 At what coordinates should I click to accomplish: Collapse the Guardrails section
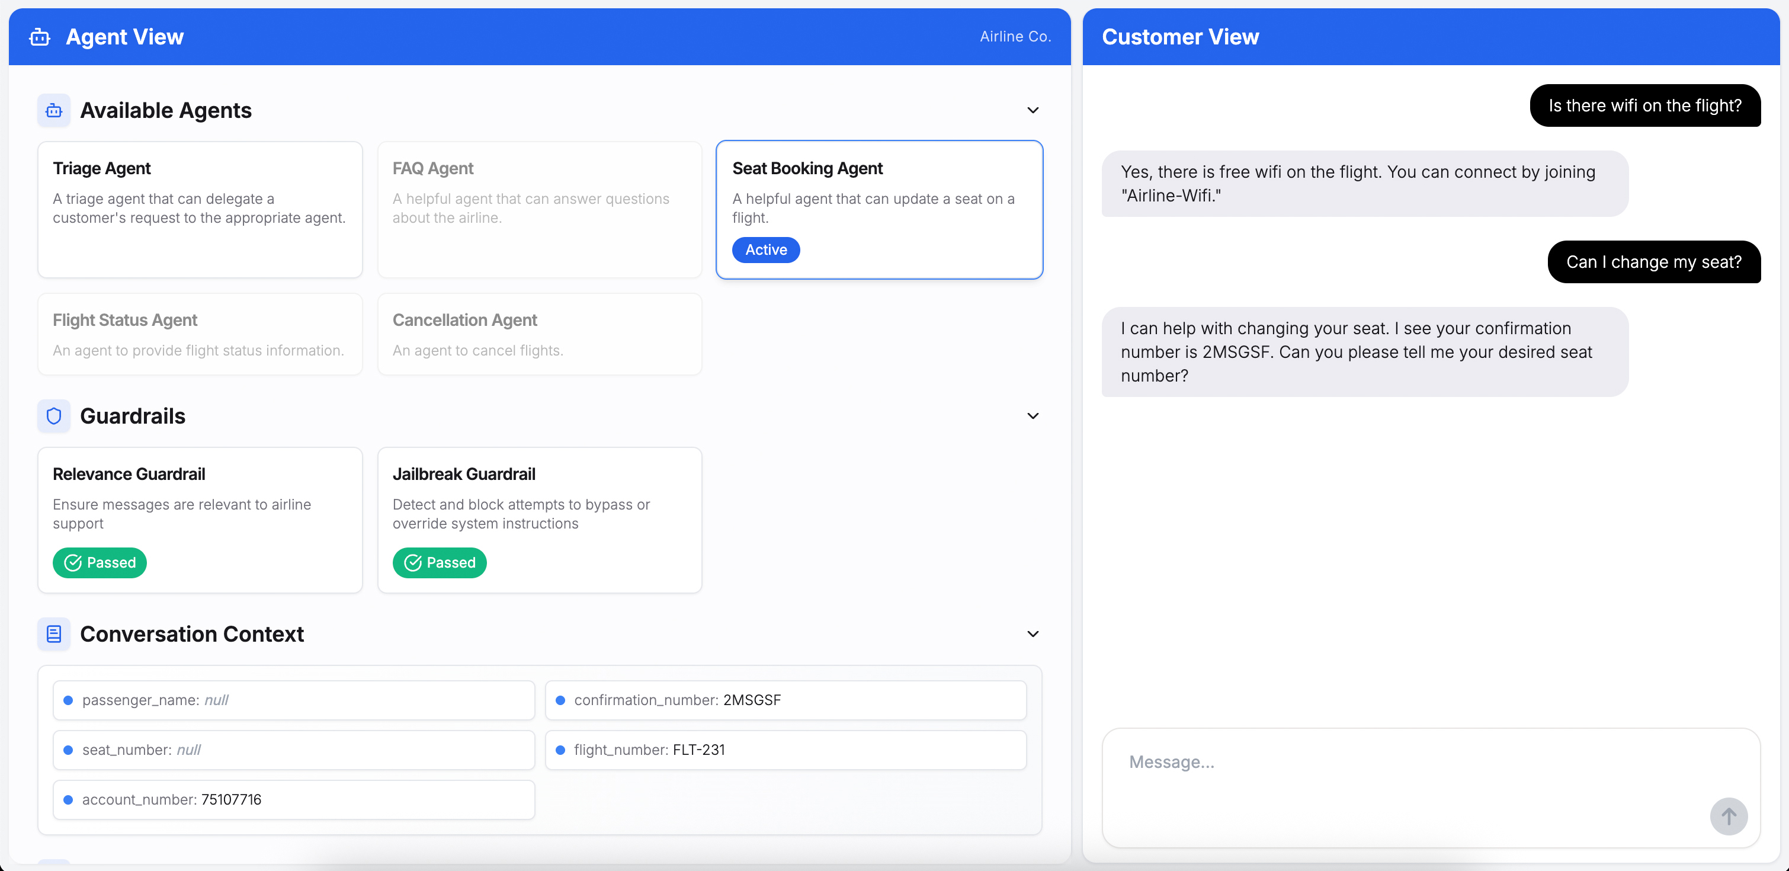click(1033, 415)
